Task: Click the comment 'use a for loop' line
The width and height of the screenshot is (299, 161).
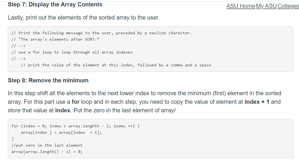Action: 72,52
